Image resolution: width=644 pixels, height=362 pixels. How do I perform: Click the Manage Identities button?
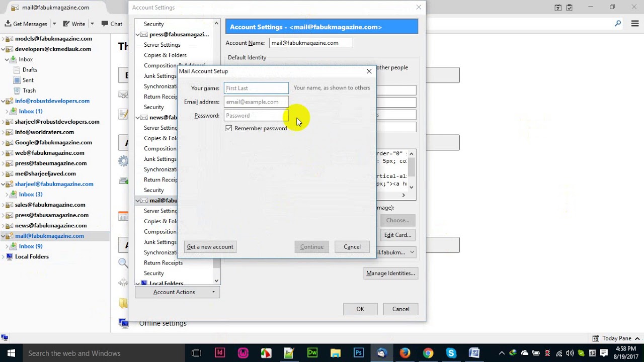tap(390, 274)
